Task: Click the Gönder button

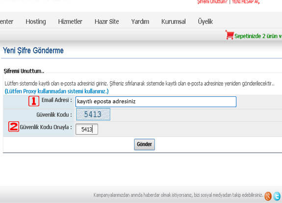Action: coord(144,144)
